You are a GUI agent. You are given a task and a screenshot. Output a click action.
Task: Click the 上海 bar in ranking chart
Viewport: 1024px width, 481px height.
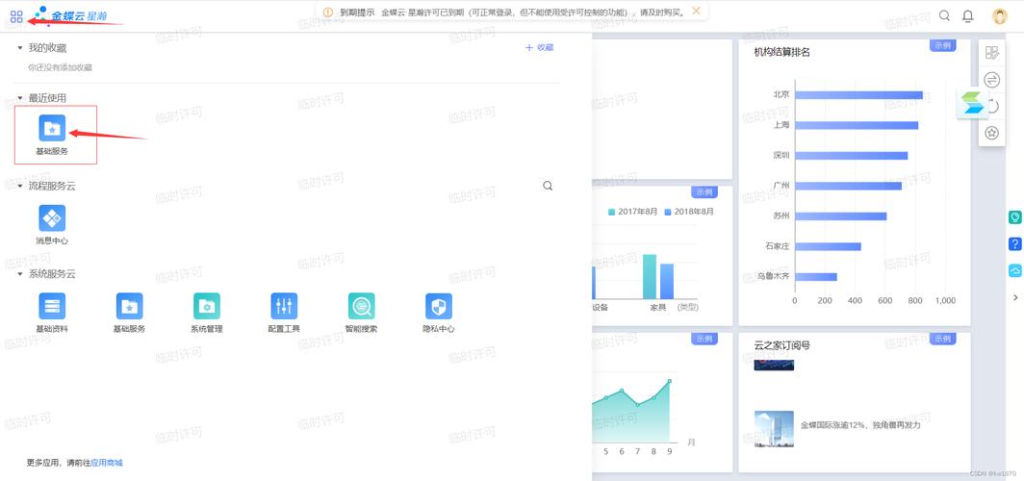857,125
